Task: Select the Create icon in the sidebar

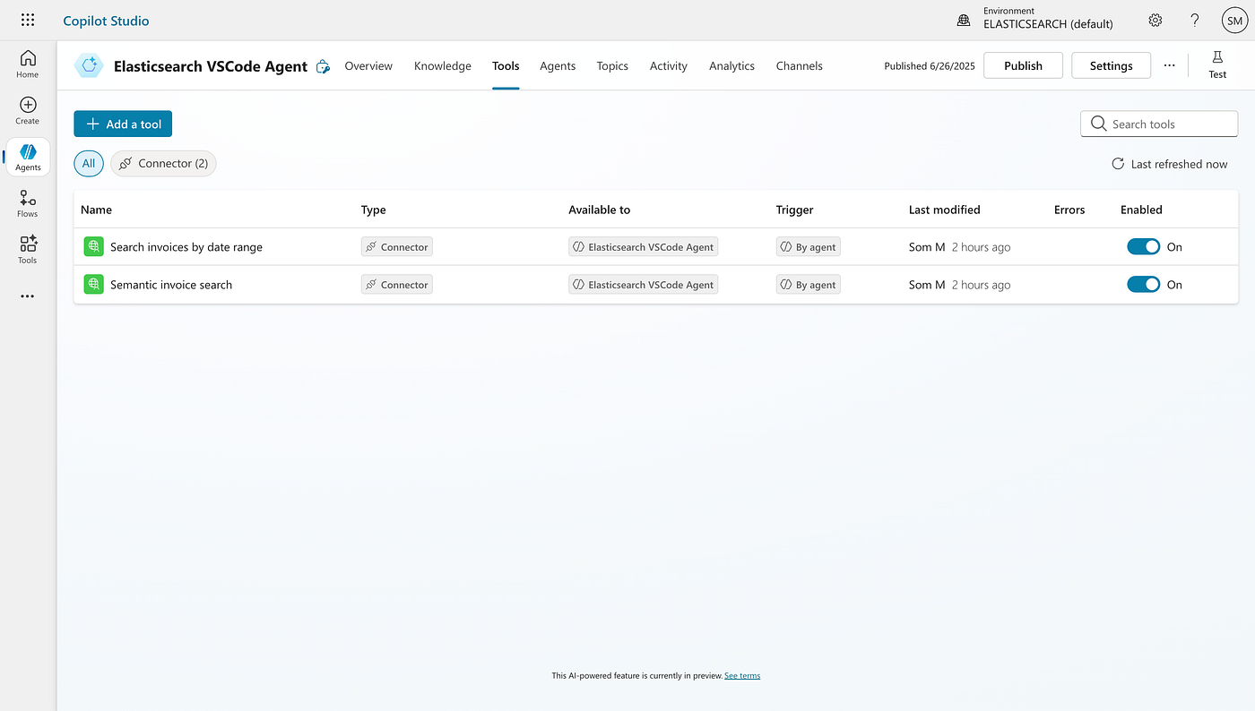Action: (27, 109)
